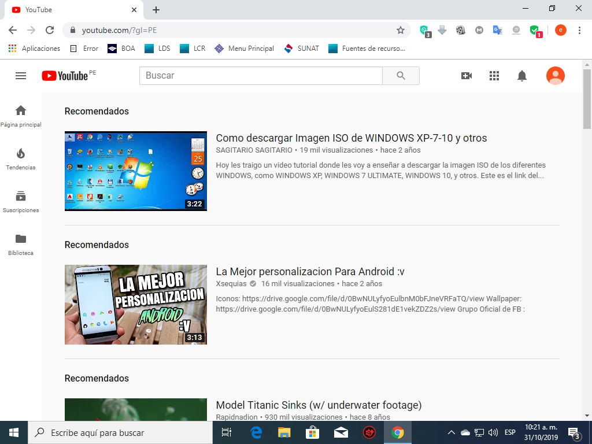This screenshot has width=592, height=444.
Task: Open Task View on the taskbar
Action: click(227, 432)
